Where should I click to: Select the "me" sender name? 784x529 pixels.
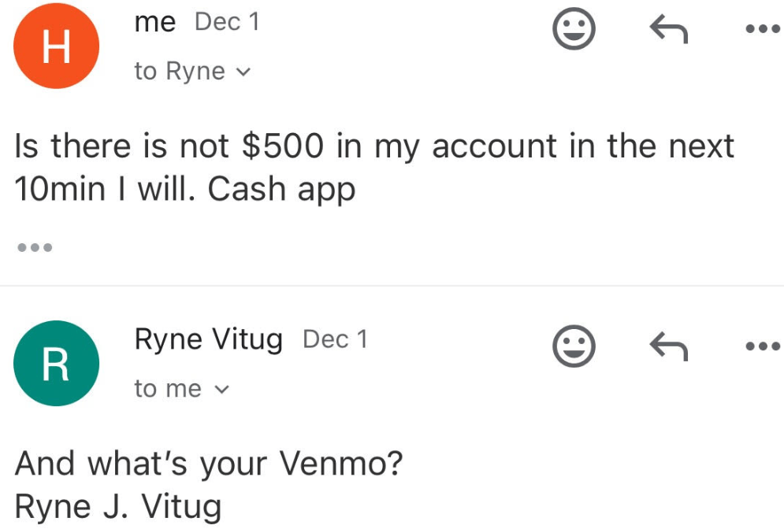(x=155, y=22)
